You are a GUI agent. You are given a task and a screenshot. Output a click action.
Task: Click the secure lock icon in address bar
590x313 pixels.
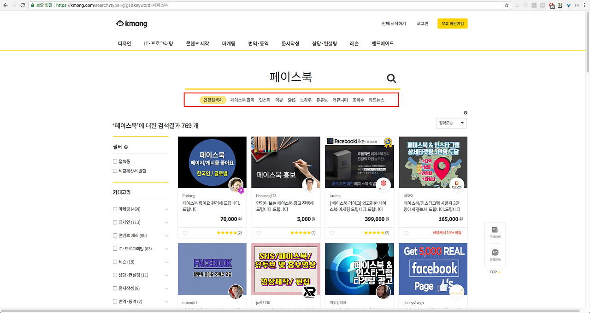33,5
